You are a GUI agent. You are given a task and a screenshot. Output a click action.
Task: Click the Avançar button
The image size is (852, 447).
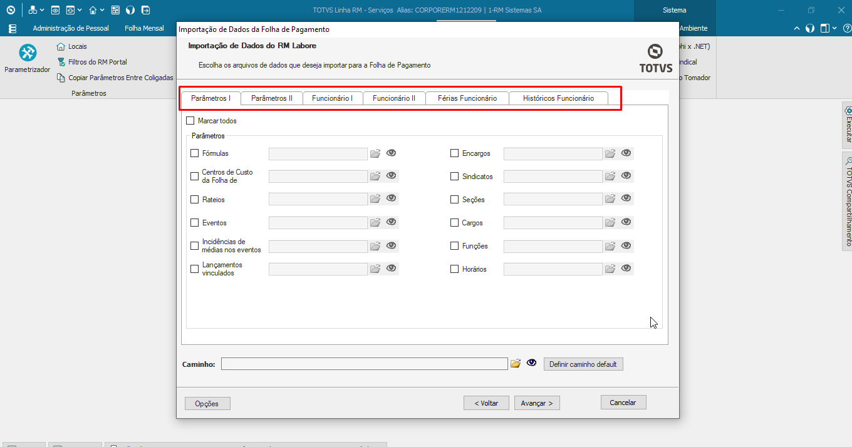pyautogui.click(x=537, y=403)
